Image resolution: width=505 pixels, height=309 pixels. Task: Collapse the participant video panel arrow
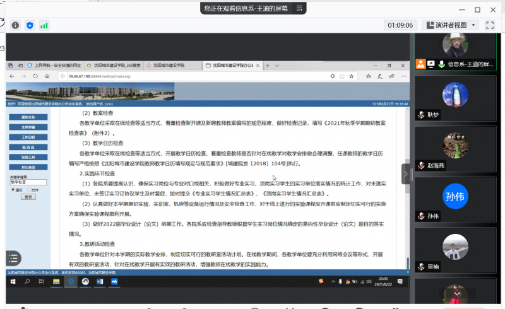pos(405,174)
